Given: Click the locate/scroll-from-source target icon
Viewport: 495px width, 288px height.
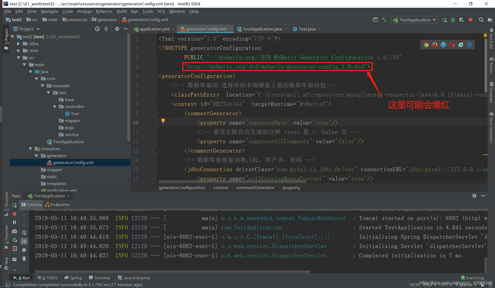Looking at the screenshot, I should [x=97, y=29].
